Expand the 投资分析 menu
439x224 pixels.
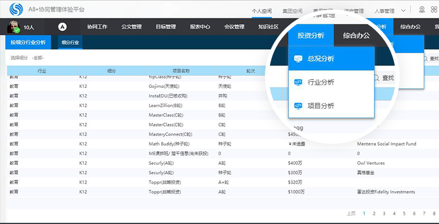[x=311, y=35]
